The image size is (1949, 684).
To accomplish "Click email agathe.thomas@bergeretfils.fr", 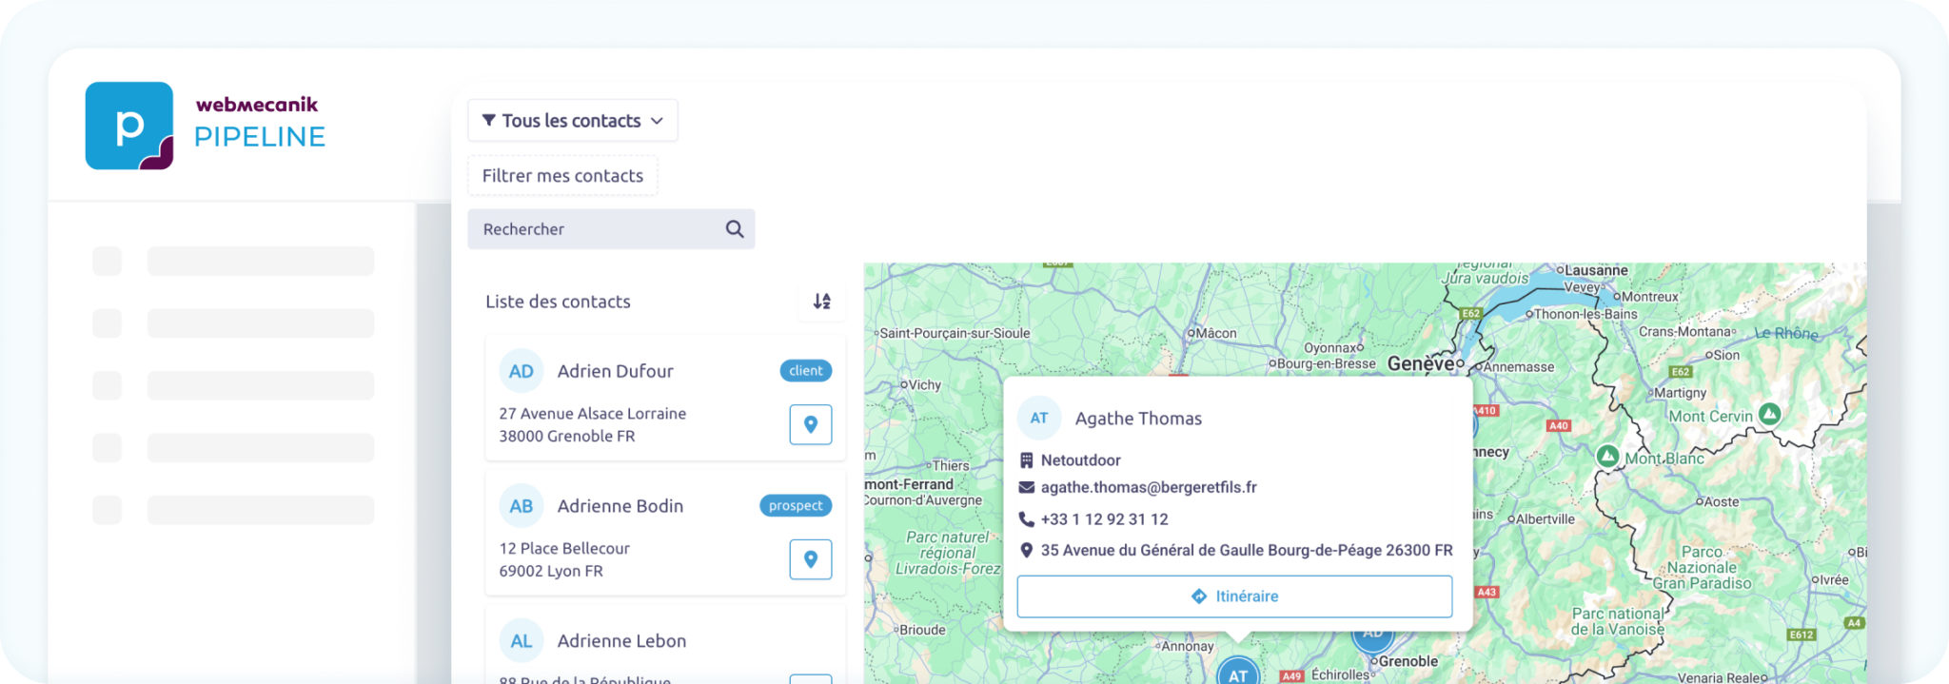I will pos(1149,487).
